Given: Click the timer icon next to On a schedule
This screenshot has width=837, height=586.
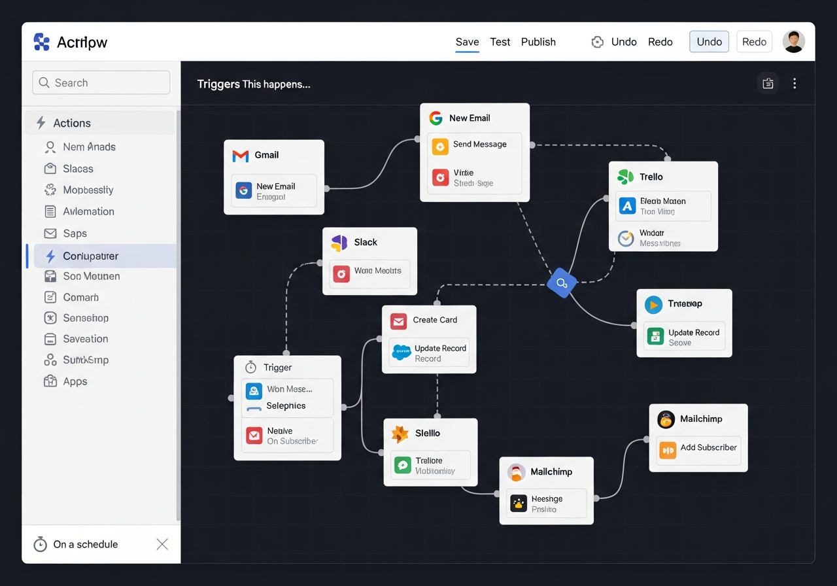Looking at the screenshot, I should click(x=41, y=543).
